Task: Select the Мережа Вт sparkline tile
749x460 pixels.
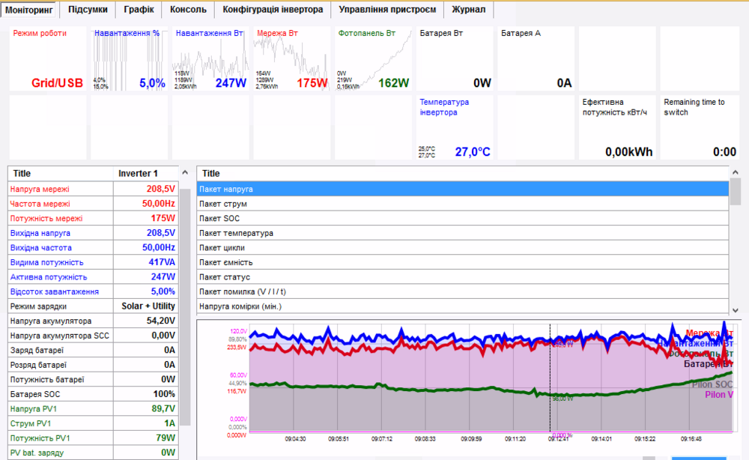Action: (291, 59)
